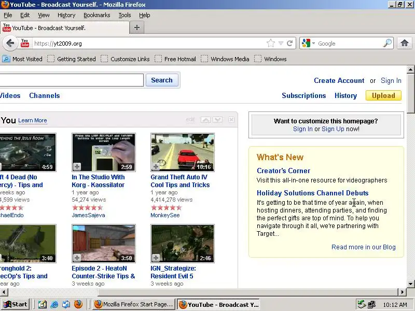Move the recommended module down with the arrow

(217, 120)
